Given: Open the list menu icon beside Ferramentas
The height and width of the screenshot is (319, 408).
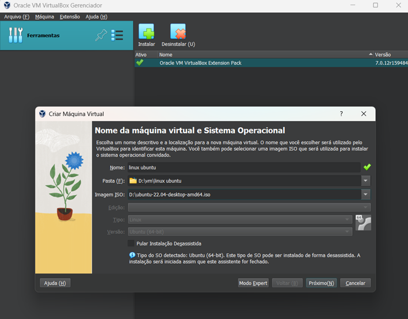Looking at the screenshot, I should click(x=117, y=35).
